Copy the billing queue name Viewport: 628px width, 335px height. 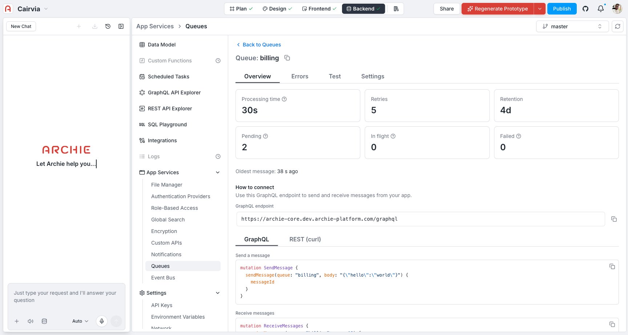pos(287,58)
